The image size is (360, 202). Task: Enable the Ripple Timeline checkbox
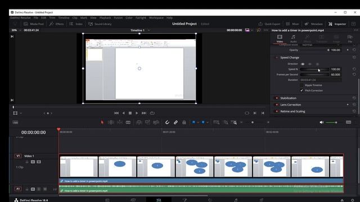301,85
